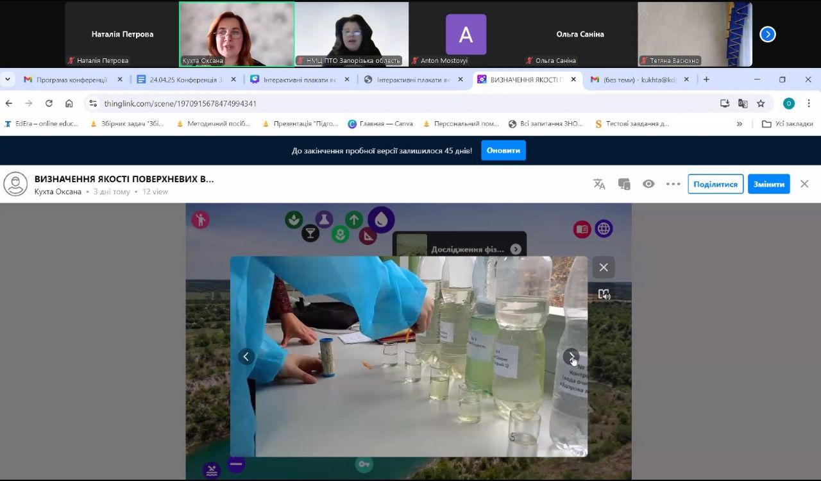Open the three-dots more options menu
The height and width of the screenshot is (481, 821).
(x=673, y=184)
